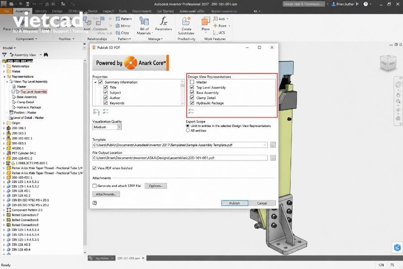Click the Attachments button
Image resolution: width=403 pixels, height=269 pixels.
(106, 194)
